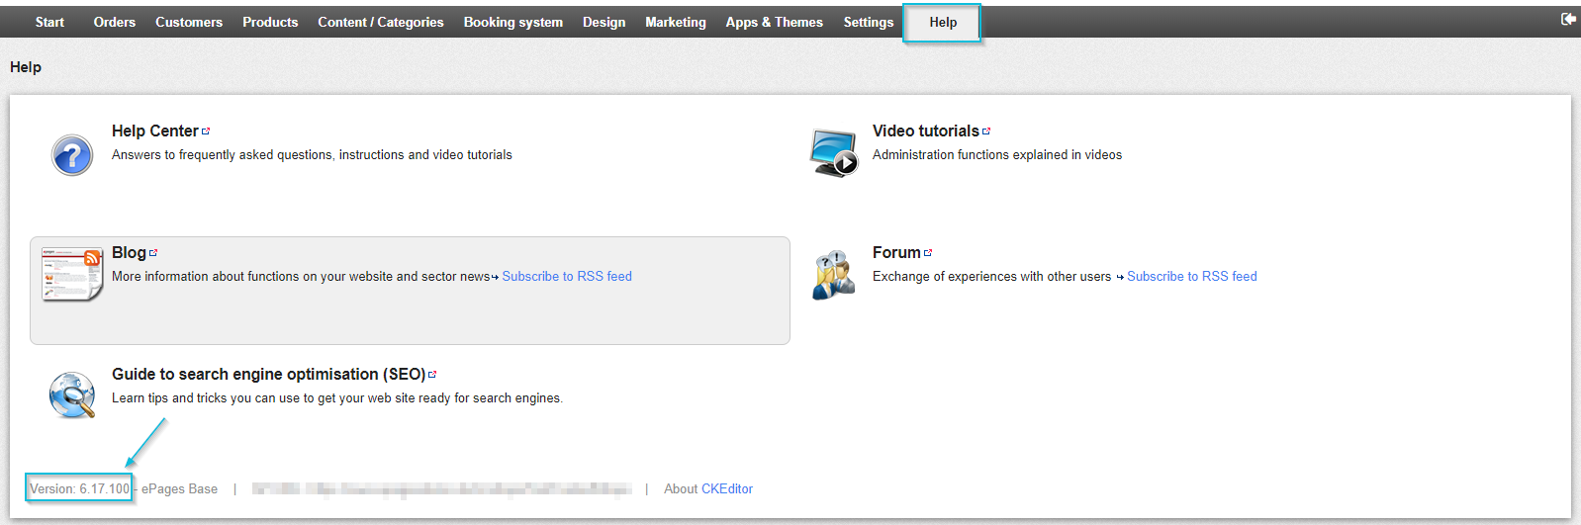1581x525 pixels.
Task: Click external link icon beside Forum heading
Action: click(928, 252)
